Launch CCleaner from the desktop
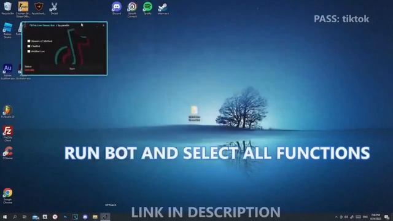 7,153
